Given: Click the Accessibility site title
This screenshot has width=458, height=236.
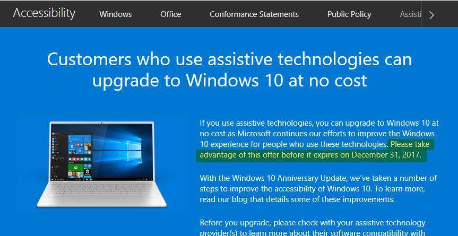Looking at the screenshot, I should tap(44, 13).
